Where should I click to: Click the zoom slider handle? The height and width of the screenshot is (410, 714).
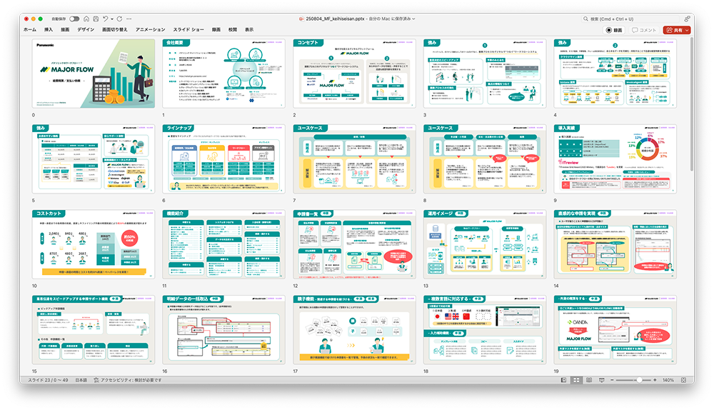point(639,380)
